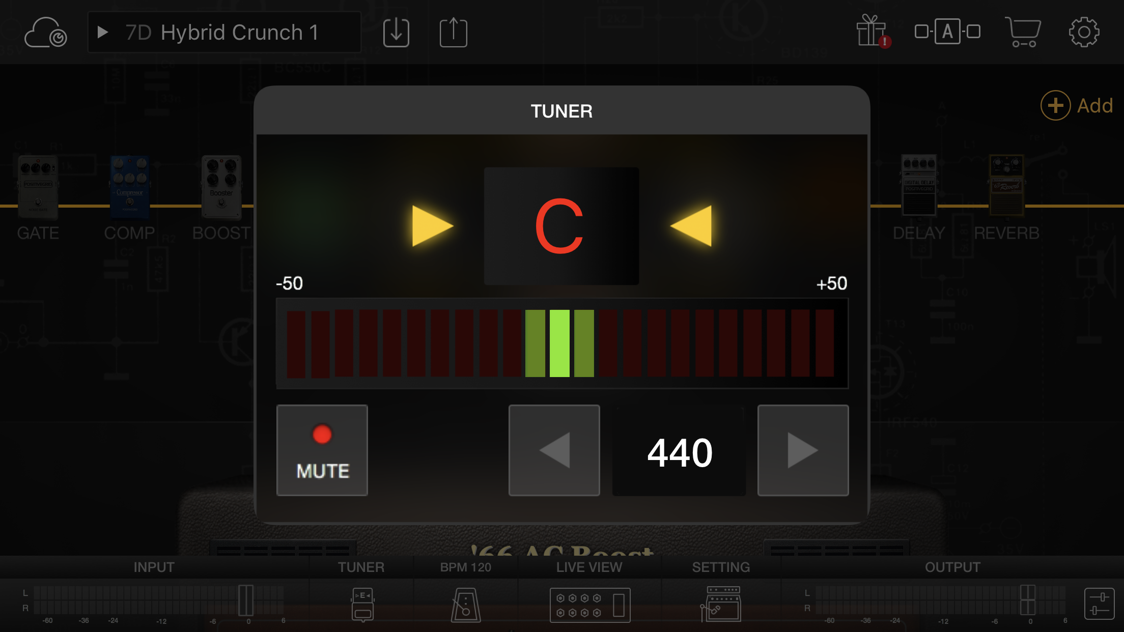The height and width of the screenshot is (632, 1124).
Task: Click the tuner pedal icon
Action: click(x=362, y=604)
